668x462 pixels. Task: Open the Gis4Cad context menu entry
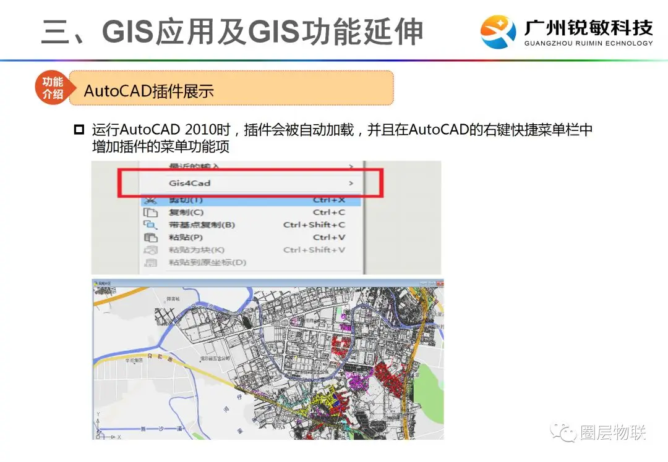point(251,183)
